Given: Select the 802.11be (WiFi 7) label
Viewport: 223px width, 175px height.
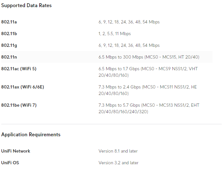Looking at the screenshot, I should [x=19, y=105].
